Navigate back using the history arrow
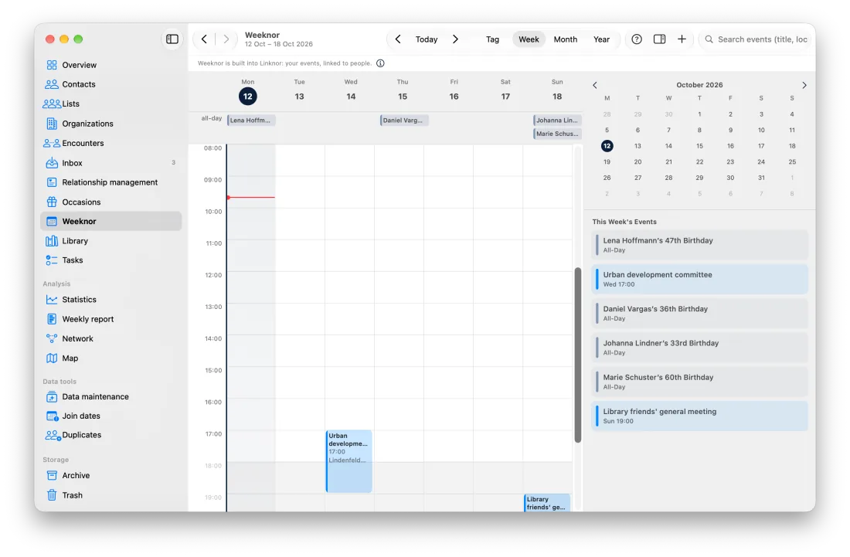This screenshot has width=850, height=557. coord(204,39)
